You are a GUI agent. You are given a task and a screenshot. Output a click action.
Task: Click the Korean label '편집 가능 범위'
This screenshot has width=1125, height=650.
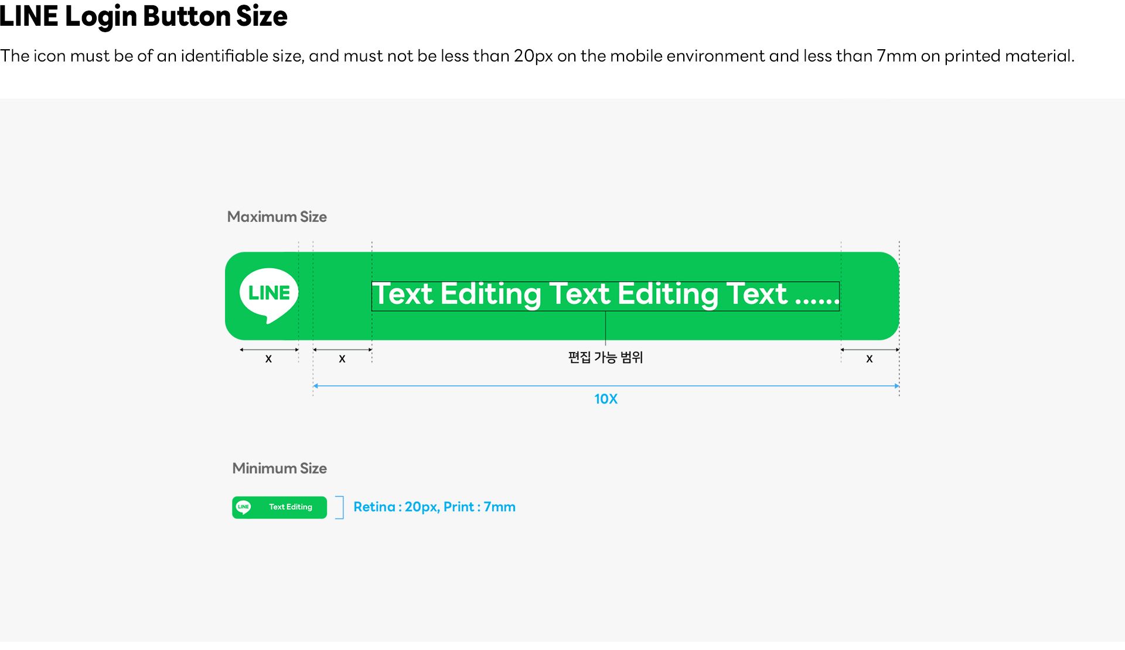tap(605, 357)
